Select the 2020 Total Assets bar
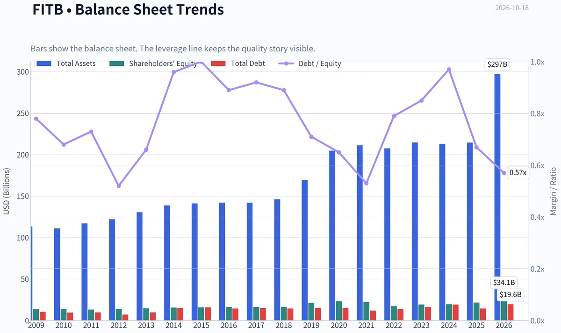Viewport: 561px width, 333px height. 332,235
